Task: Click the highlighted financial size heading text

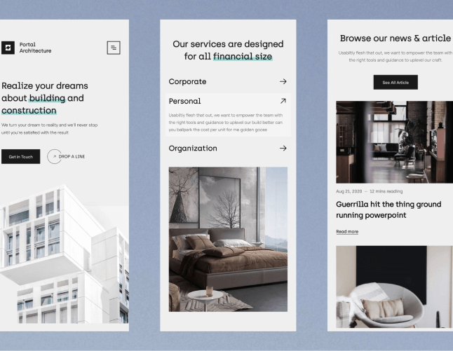Action: [x=243, y=56]
